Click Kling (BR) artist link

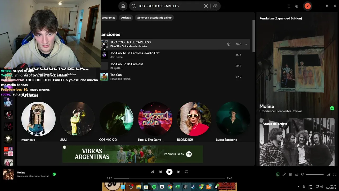(x=117, y=68)
